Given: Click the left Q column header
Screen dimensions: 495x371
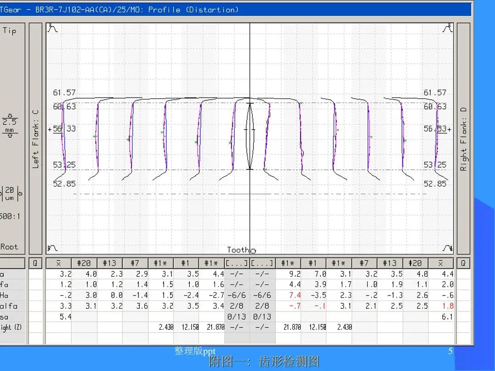Looking at the screenshot, I should pyautogui.click(x=35, y=263).
